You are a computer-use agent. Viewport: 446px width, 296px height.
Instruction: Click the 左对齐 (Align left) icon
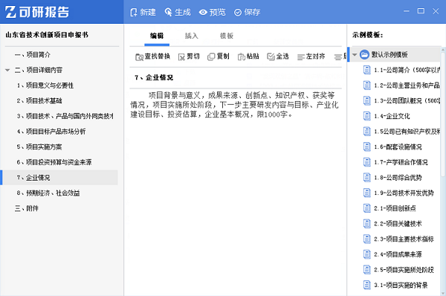(x=300, y=57)
